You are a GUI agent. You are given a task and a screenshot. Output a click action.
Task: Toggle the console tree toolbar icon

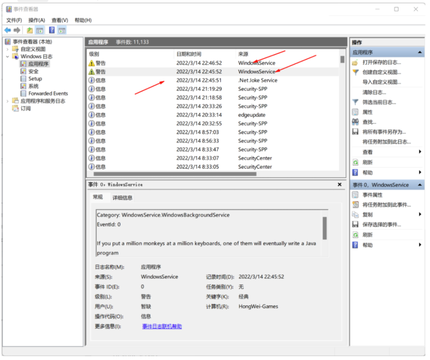pyautogui.click(x=40, y=30)
